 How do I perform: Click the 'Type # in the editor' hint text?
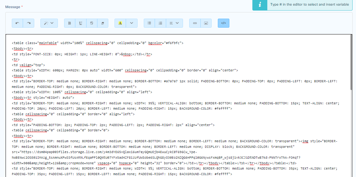[x=309, y=5]
